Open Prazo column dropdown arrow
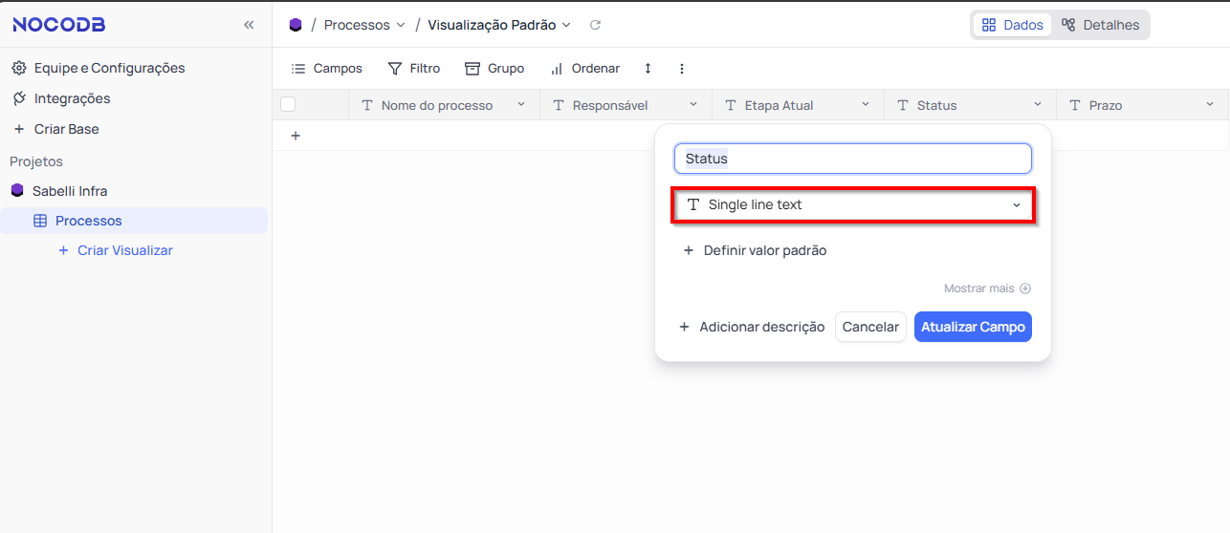 point(1210,104)
